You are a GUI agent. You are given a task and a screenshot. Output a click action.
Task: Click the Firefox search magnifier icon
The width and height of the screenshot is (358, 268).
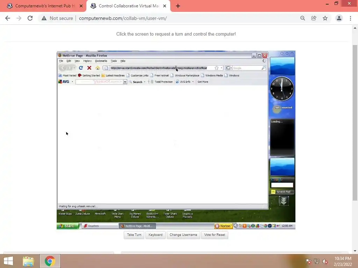(263, 68)
